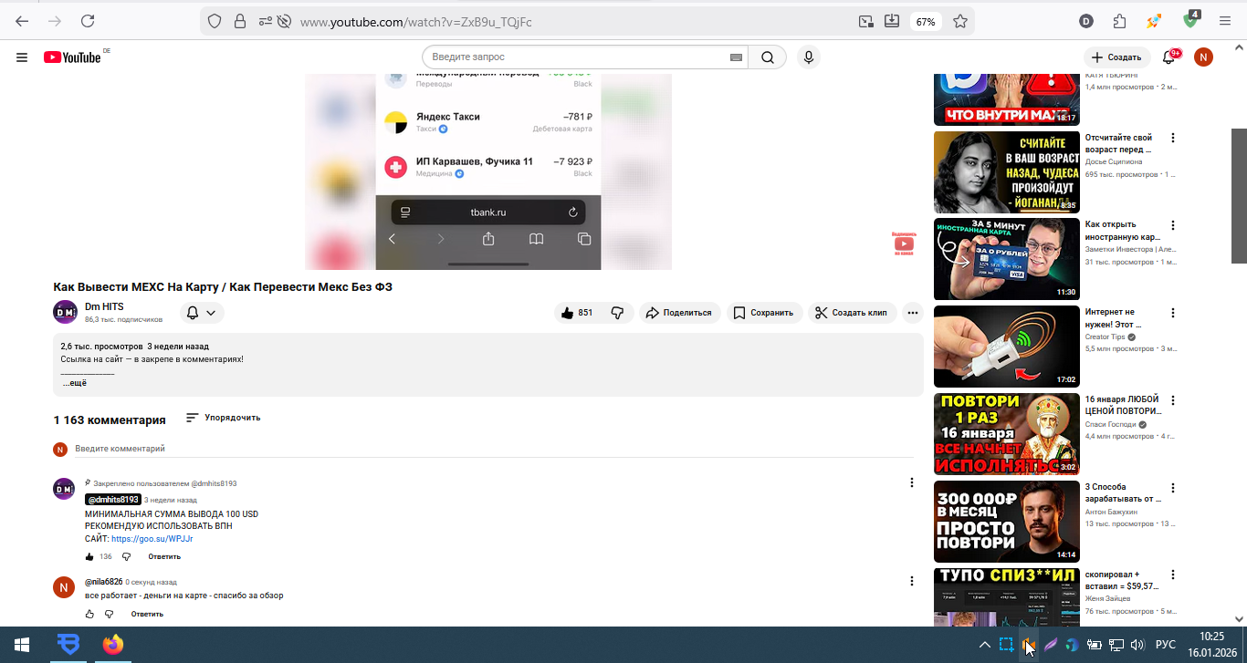The height and width of the screenshot is (663, 1247).
Task: Like the video with 851 likes
Action: [577, 313]
